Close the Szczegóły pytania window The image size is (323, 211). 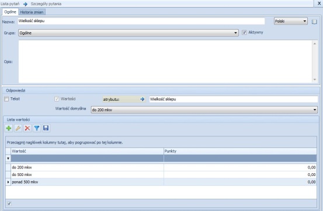pos(319,3)
